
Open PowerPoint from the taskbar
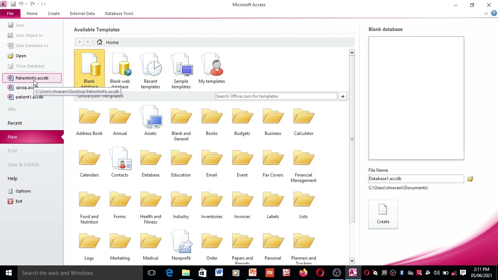(253, 273)
